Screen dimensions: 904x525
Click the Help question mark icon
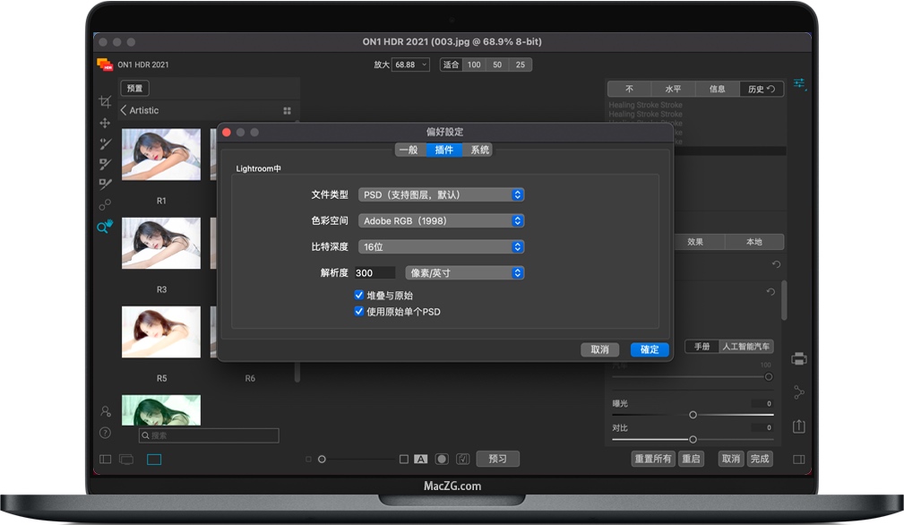[x=105, y=434]
